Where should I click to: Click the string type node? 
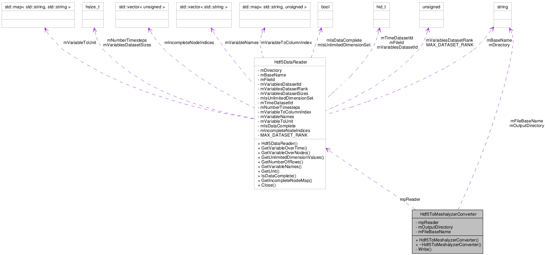503,15
